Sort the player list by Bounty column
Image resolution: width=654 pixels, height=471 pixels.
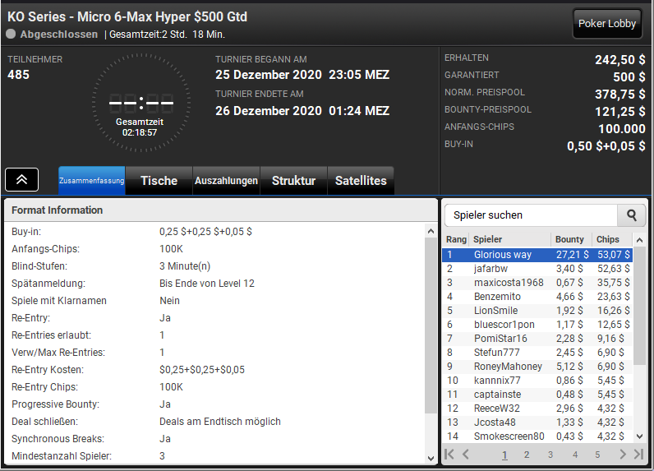(x=570, y=239)
